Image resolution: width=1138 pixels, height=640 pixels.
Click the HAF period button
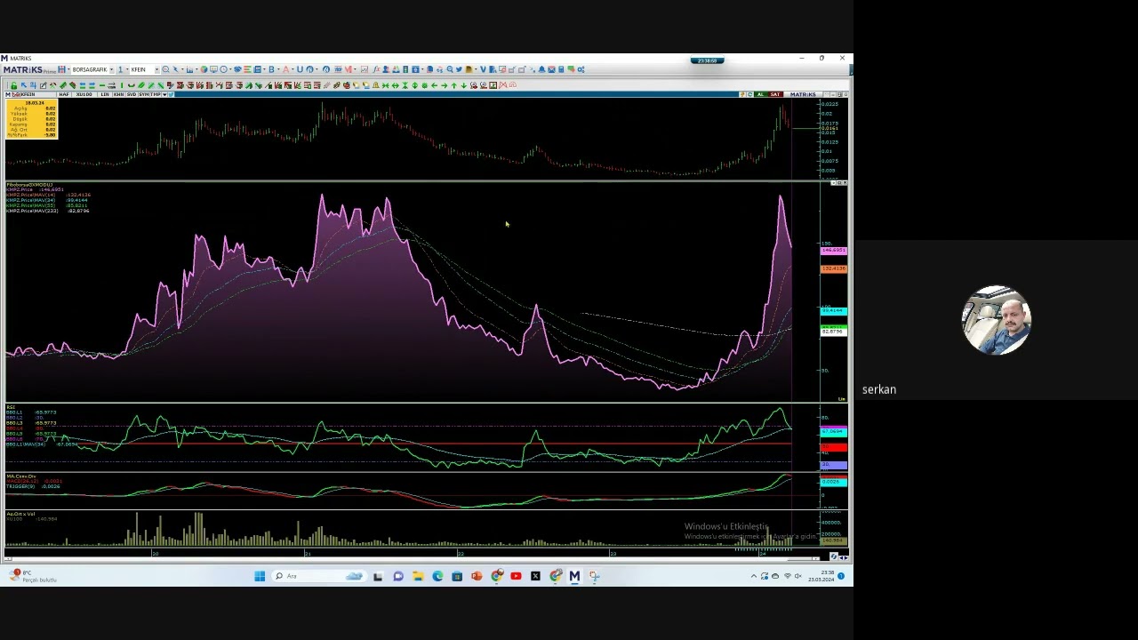[x=64, y=94]
